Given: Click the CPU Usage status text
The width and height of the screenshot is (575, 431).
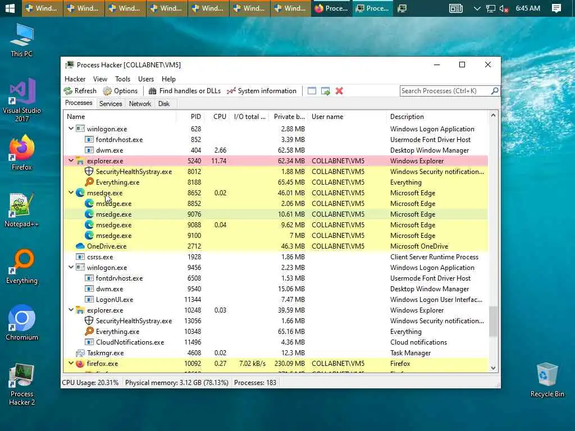Looking at the screenshot, I should [x=90, y=383].
